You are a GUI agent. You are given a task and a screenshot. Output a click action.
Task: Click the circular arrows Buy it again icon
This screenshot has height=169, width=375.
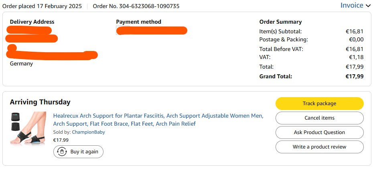coord(62,152)
